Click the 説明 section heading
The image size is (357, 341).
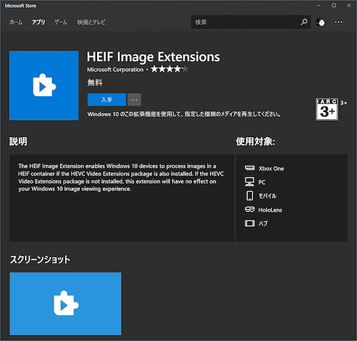tap(18, 141)
